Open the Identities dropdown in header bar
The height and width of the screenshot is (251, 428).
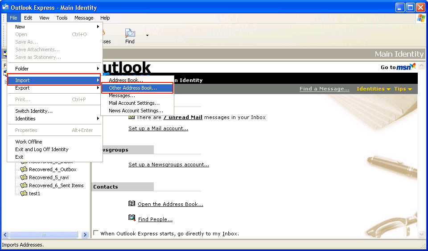tap(374, 89)
